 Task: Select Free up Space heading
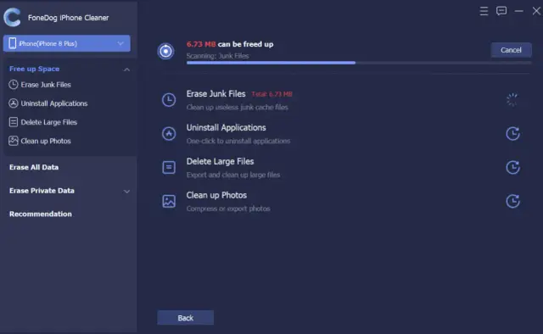pyautogui.click(x=34, y=69)
